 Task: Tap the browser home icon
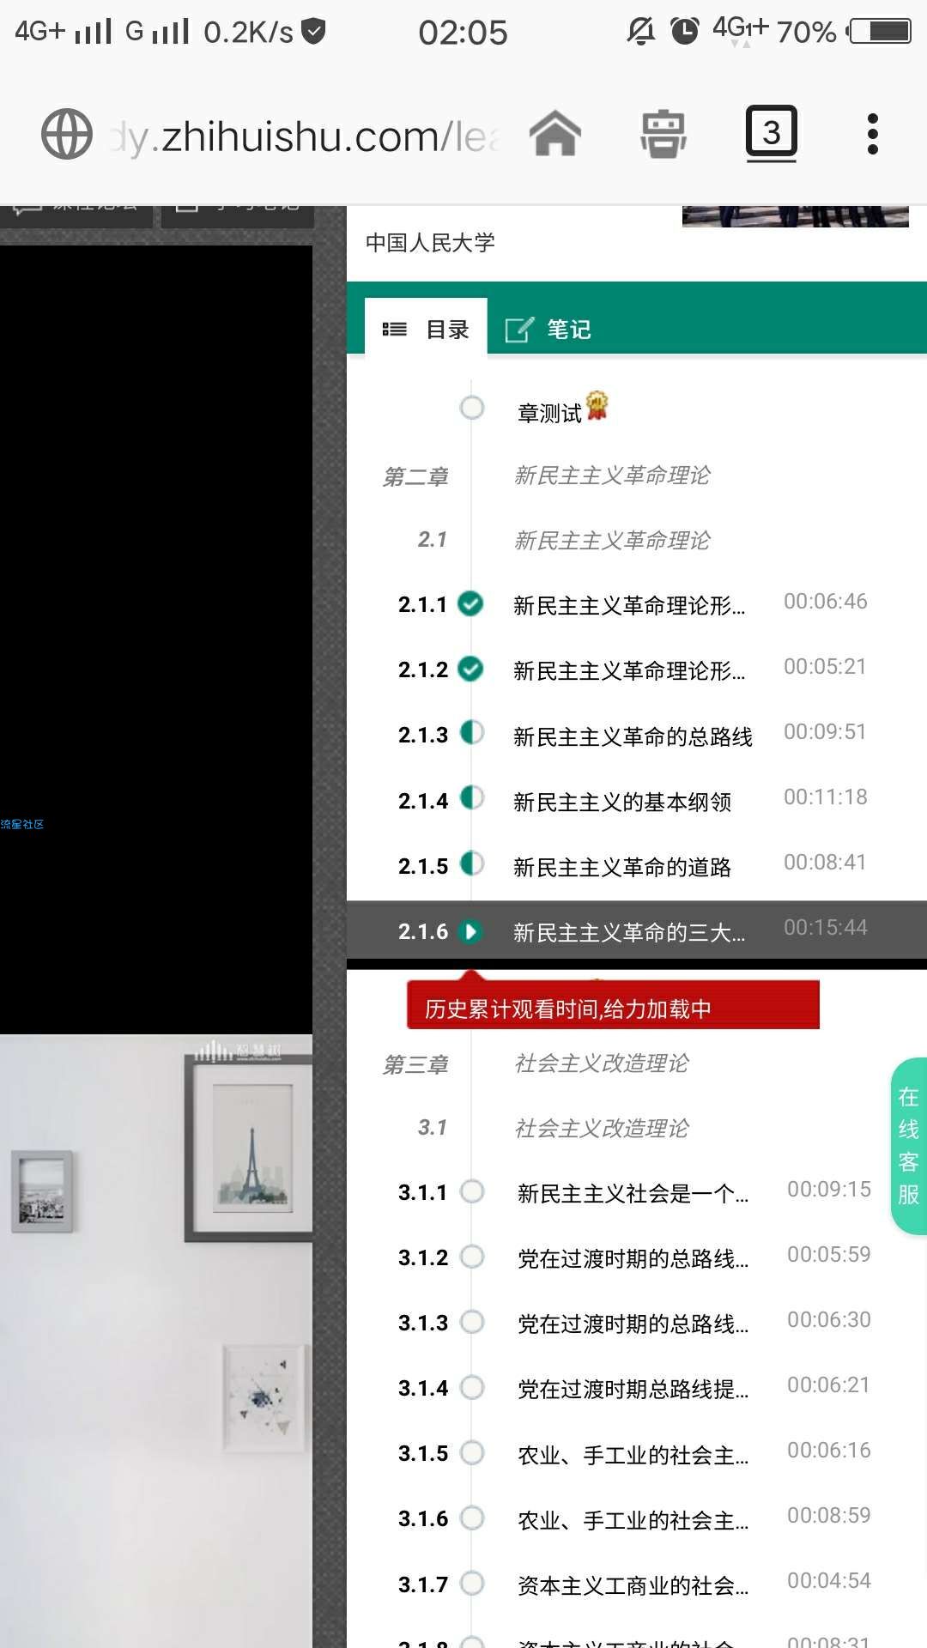(555, 135)
